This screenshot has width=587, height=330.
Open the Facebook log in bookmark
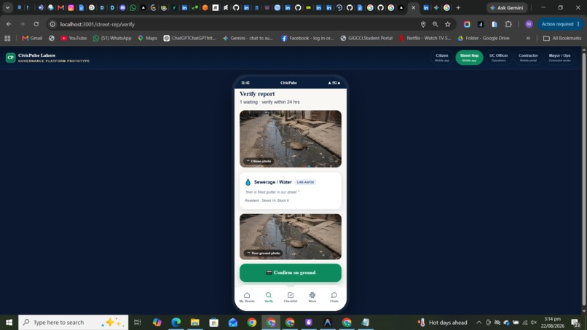coord(307,38)
